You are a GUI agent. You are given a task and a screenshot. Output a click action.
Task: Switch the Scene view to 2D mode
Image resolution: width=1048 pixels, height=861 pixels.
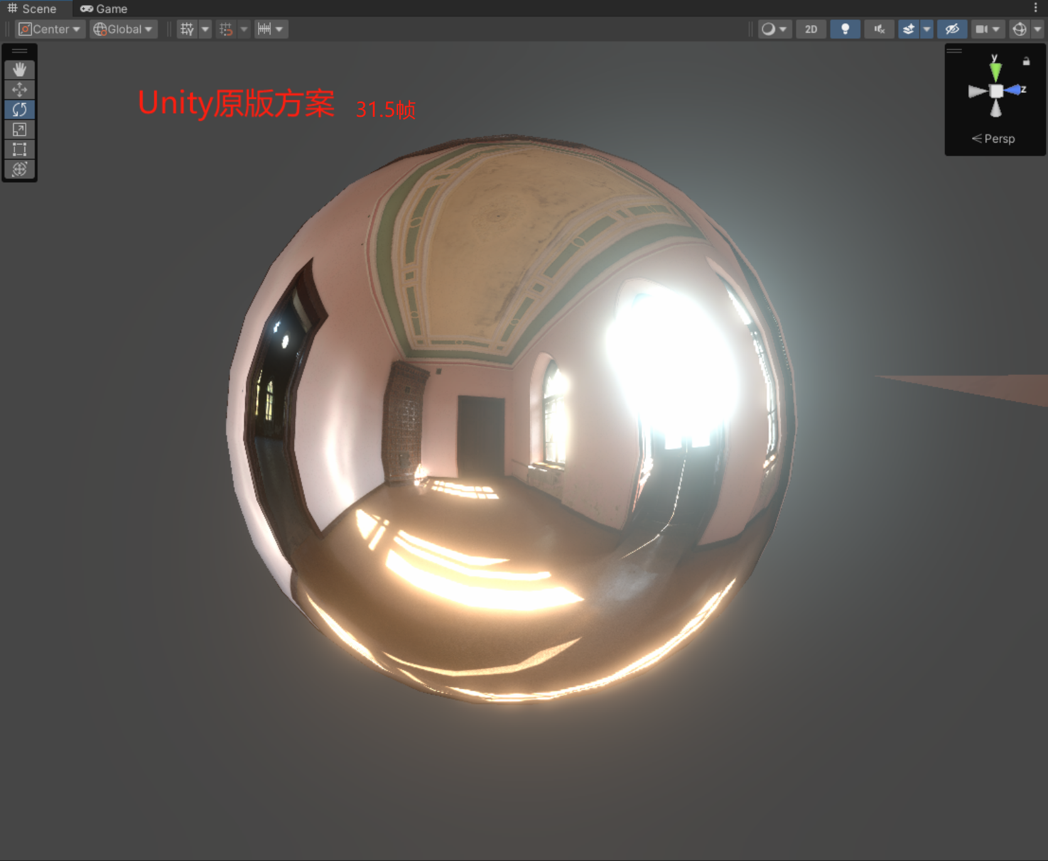tap(811, 29)
